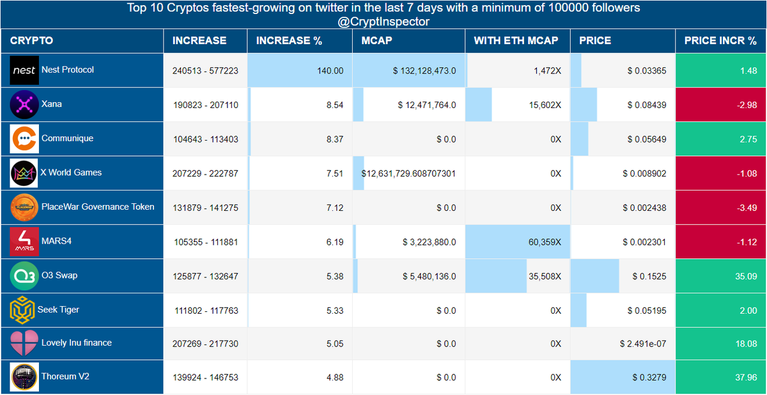Image resolution: width=767 pixels, height=395 pixels.
Task: Click the 139924 - 146753 increase cell
Action: point(205,377)
